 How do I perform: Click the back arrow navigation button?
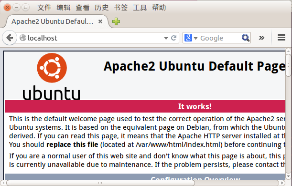pyautogui.click(x=9, y=38)
